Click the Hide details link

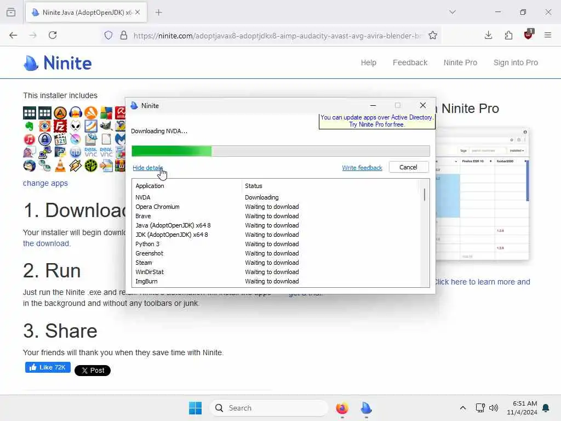(x=147, y=168)
